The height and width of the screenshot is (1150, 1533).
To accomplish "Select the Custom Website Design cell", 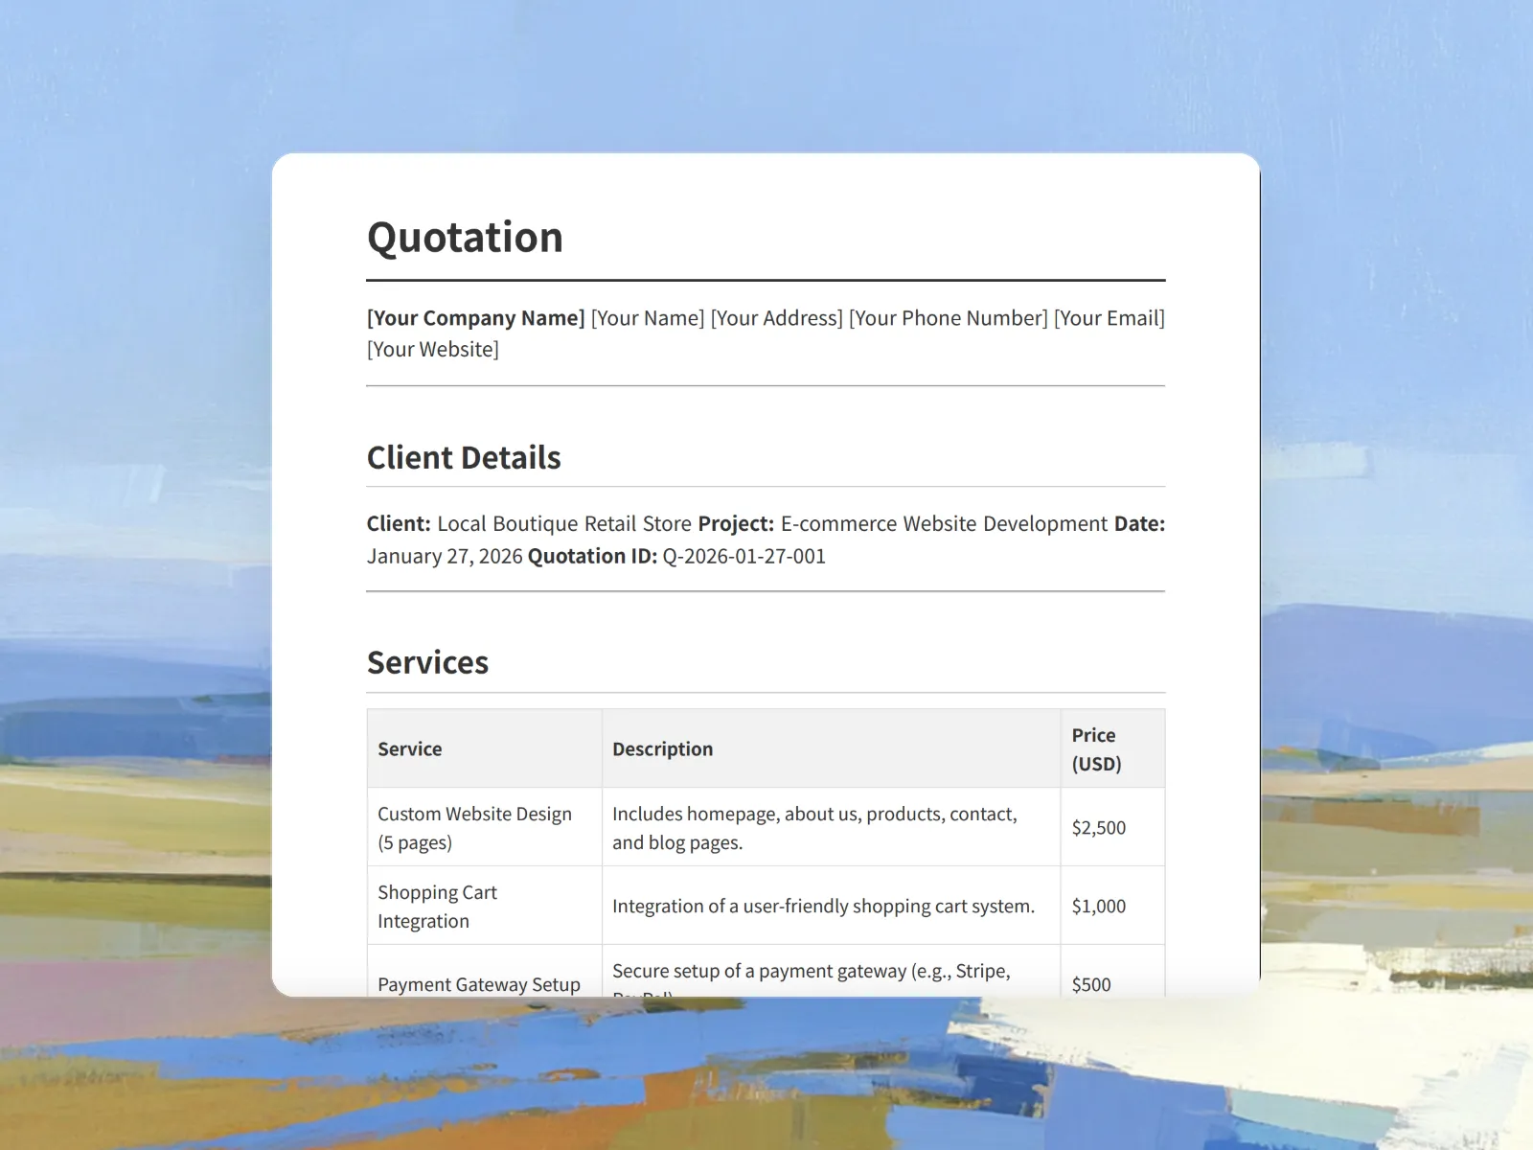I will (474, 828).
